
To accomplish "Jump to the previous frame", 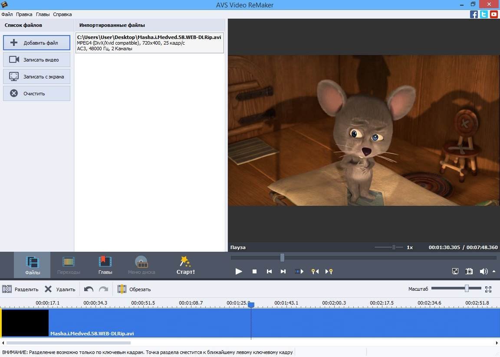I will click(269, 271).
